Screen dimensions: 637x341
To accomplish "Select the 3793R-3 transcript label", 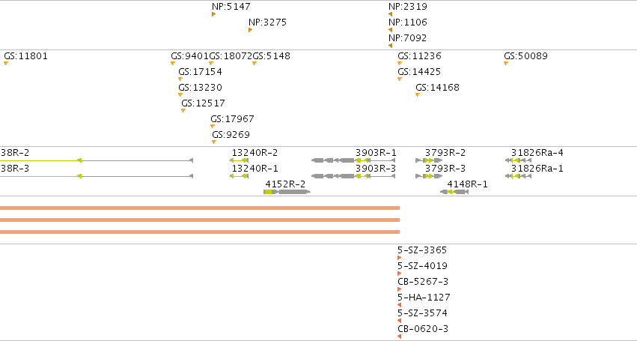I will click(445, 169).
